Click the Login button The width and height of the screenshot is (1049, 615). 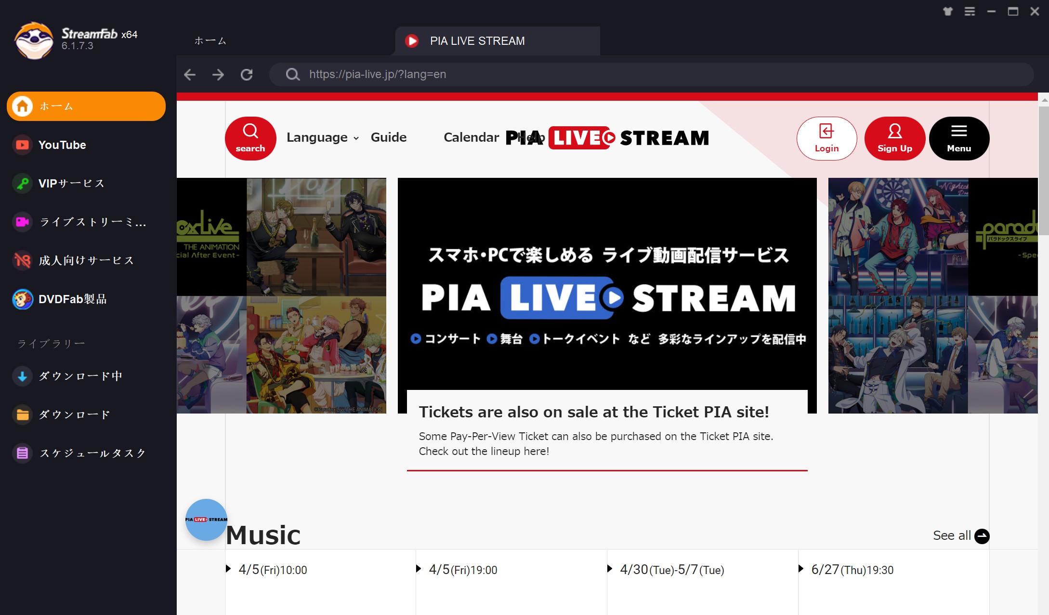[x=826, y=138]
